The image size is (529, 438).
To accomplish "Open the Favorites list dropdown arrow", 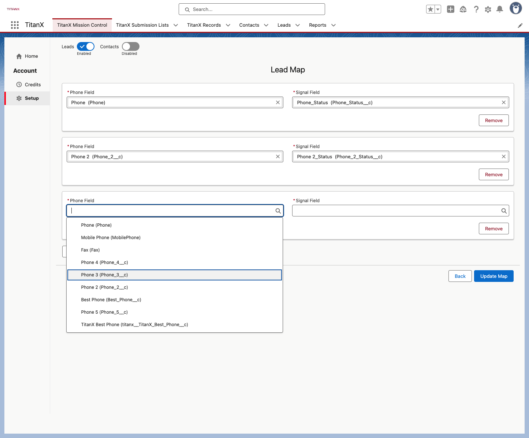I will [x=438, y=9].
